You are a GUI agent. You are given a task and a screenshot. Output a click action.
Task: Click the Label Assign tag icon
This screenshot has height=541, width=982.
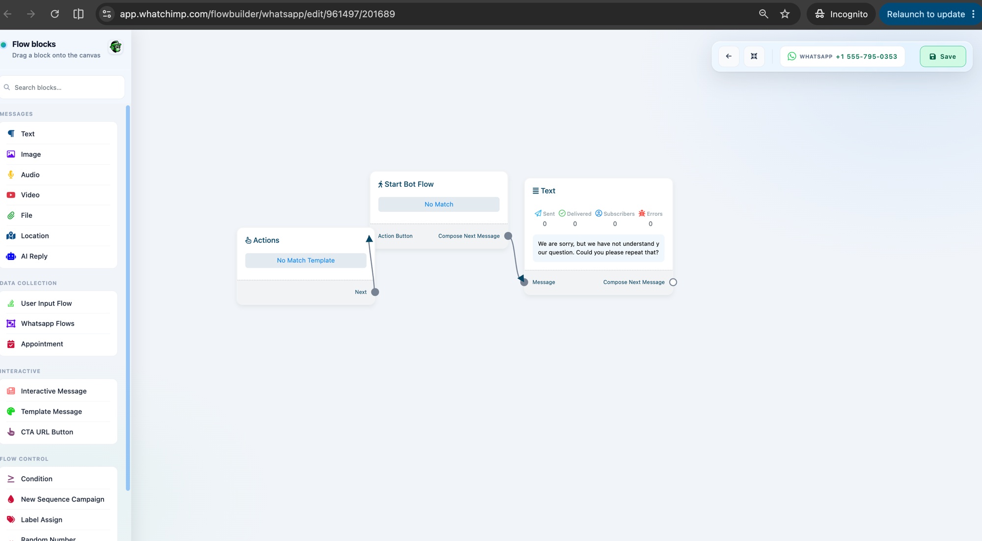point(11,519)
